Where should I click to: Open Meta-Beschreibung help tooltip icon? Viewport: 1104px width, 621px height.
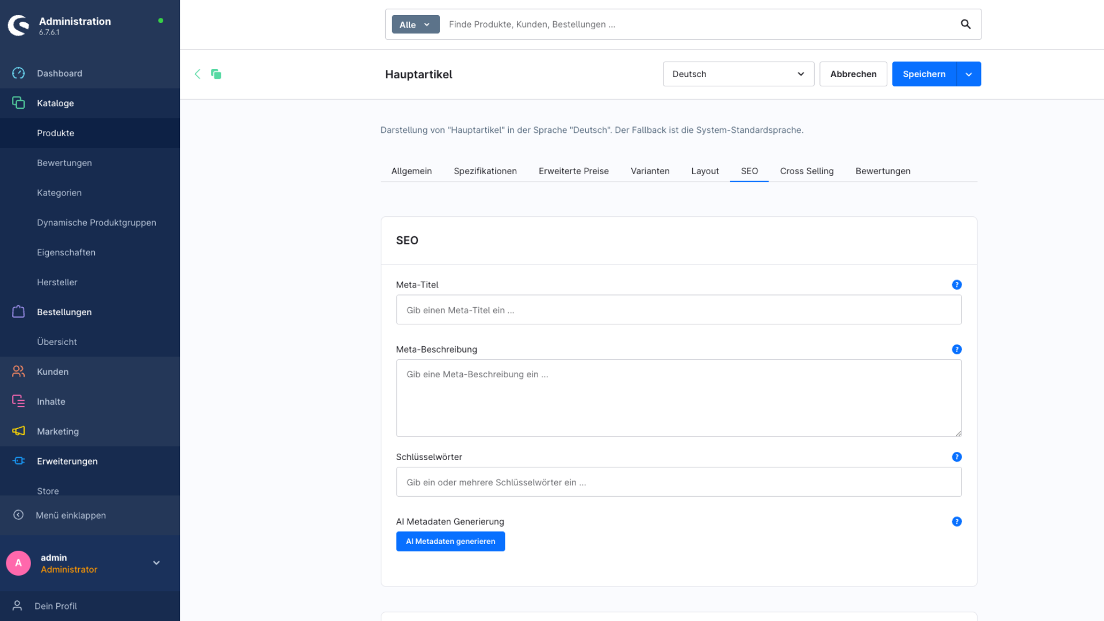pyautogui.click(x=957, y=349)
